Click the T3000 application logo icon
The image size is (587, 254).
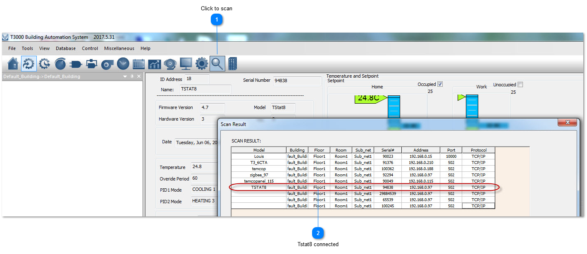5,37
